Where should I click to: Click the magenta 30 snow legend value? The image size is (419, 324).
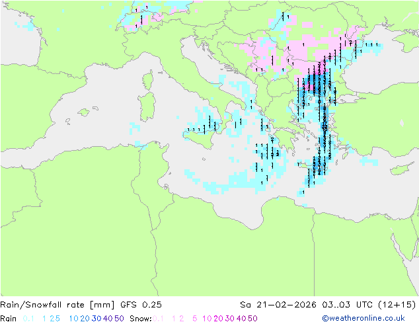click(230, 319)
